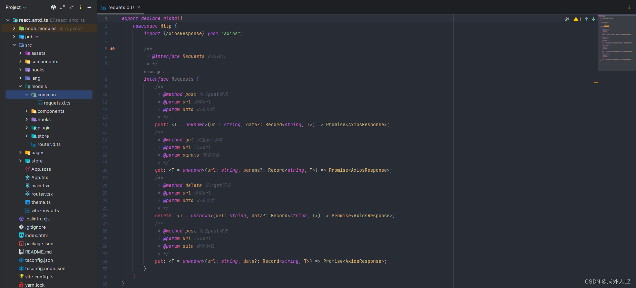This screenshot has height=288, width=636.
Task: Click the Select Opened File target icon
Action: [53, 7]
